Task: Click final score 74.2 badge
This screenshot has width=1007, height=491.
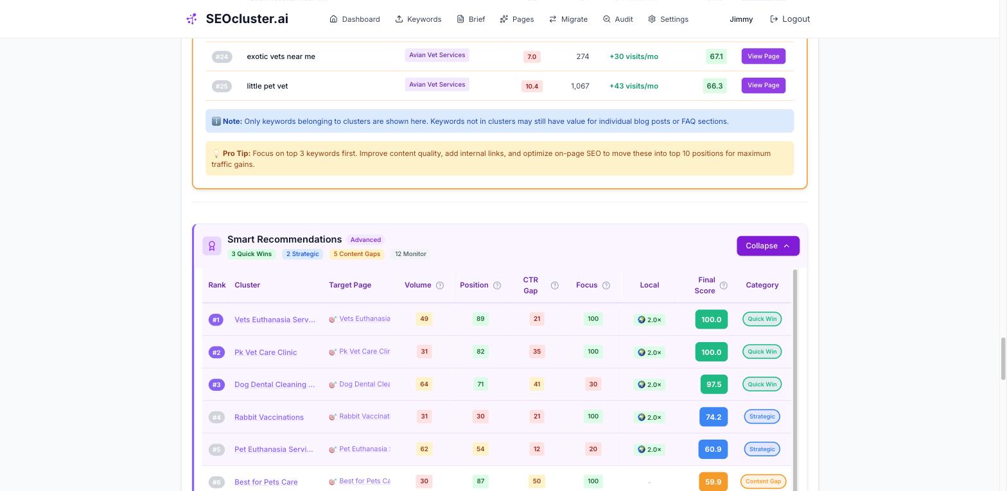Action: [714, 417]
